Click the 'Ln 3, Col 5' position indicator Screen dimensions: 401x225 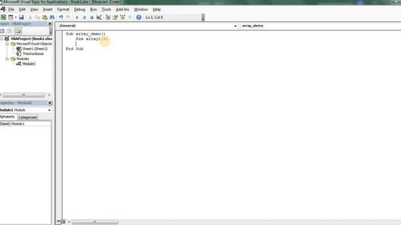pyautogui.click(x=154, y=17)
